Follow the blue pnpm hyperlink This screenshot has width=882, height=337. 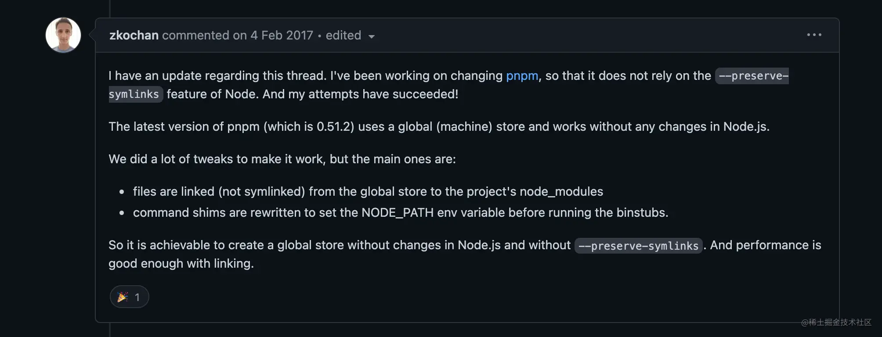(522, 76)
